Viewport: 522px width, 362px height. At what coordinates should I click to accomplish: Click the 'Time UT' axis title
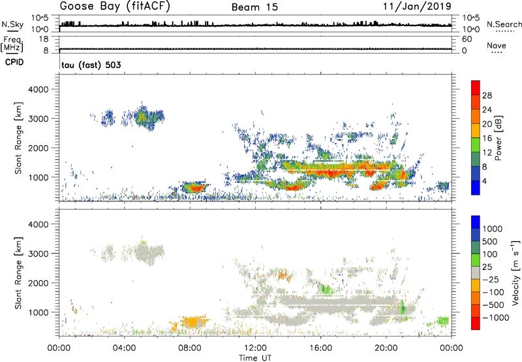255,358
